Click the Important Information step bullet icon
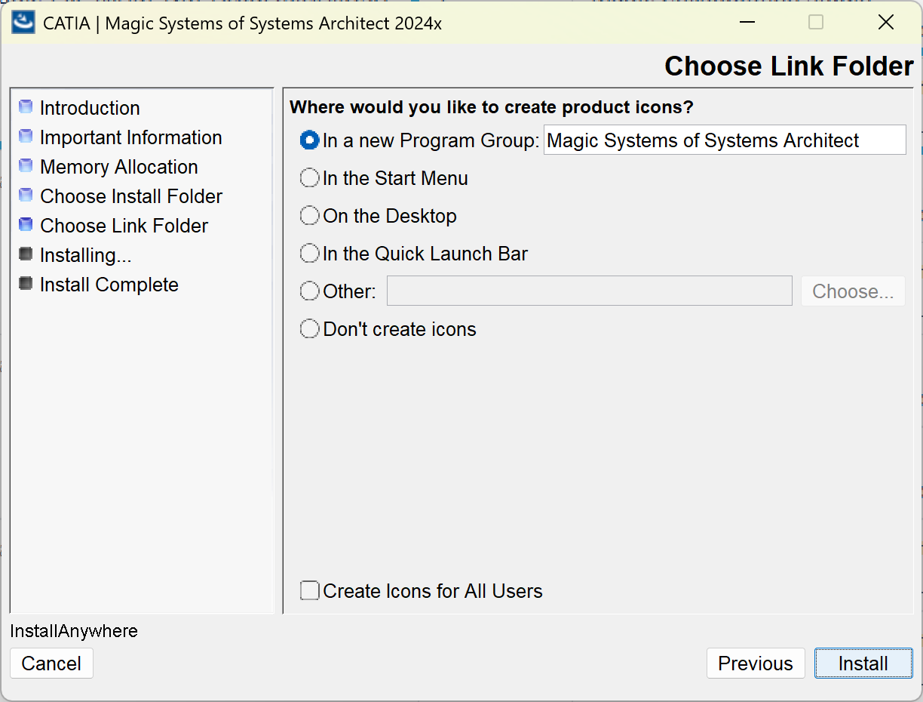This screenshot has width=923, height=702. (26, 137)
